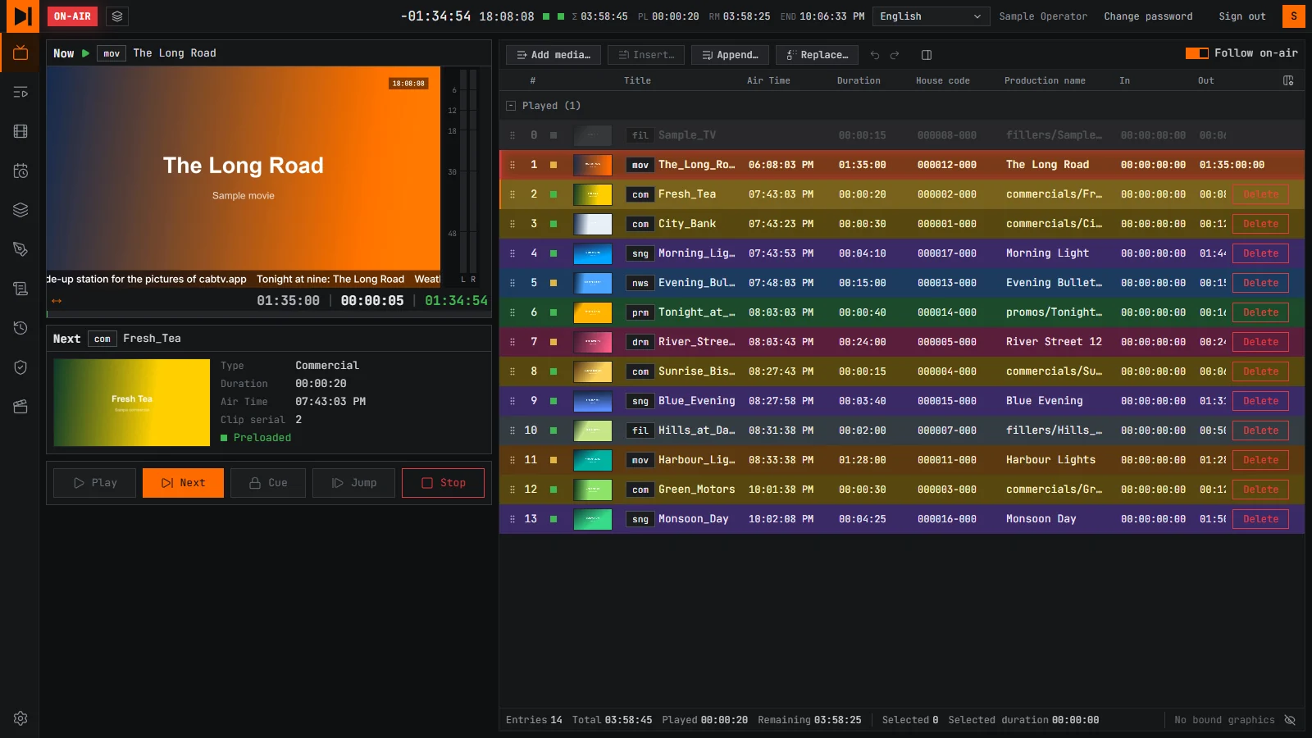The image size is (1312, 738).
Task: Open the clapperboard icon in sidebar
Action: pyautogui.click(x=20, y=407)
